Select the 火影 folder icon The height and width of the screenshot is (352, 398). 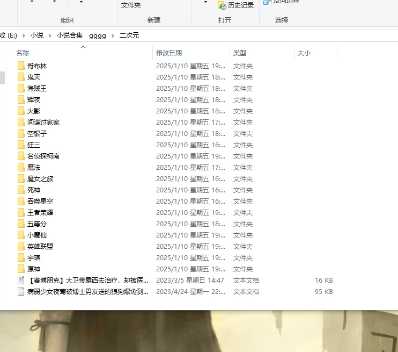(21, 111)
